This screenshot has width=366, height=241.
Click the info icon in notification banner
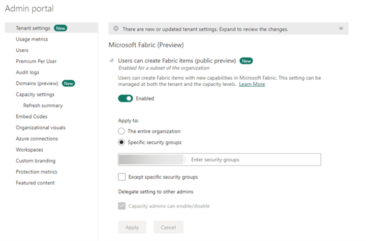(x=116, y=29)
